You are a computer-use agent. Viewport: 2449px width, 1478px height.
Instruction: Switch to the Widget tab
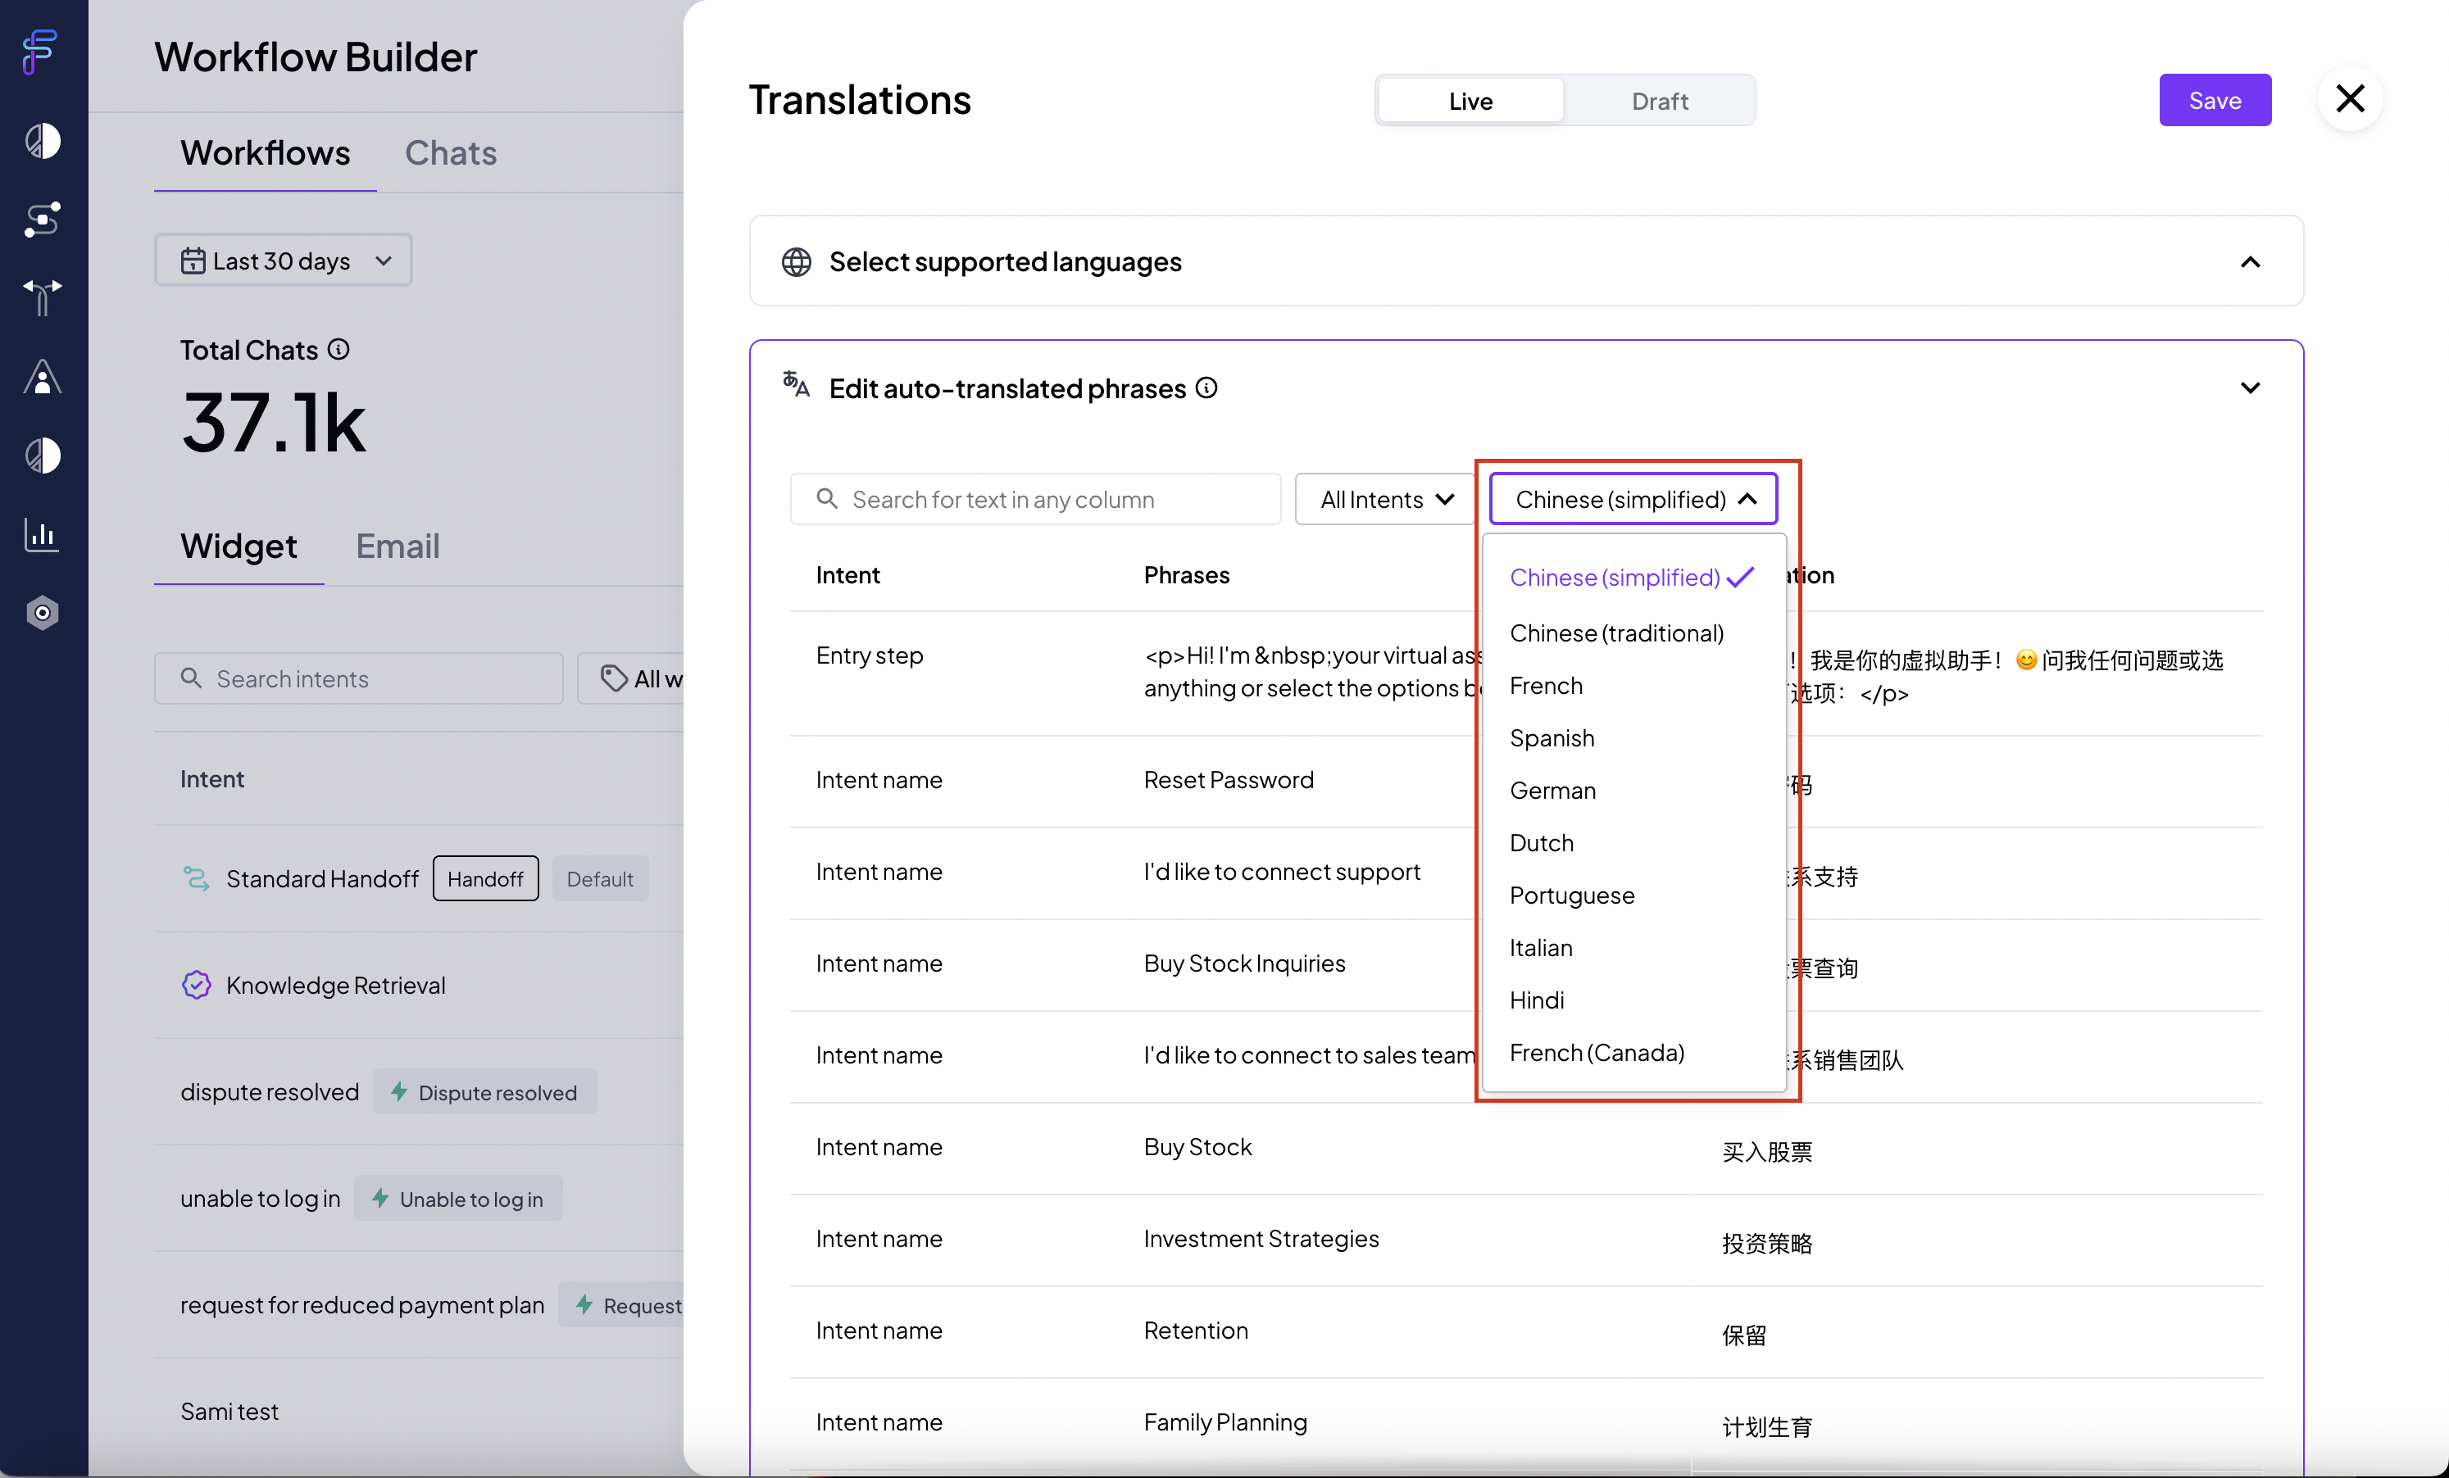click(x=239, y=546)
